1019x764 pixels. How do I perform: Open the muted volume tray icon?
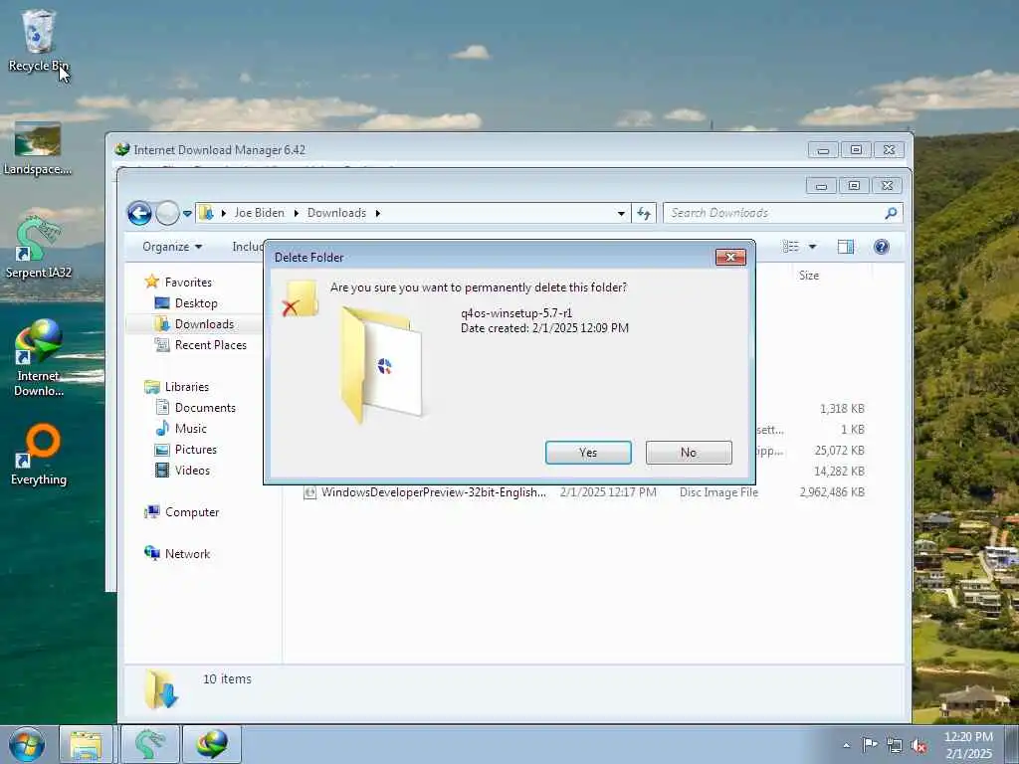pyautogui.click(x=918, y=746)
